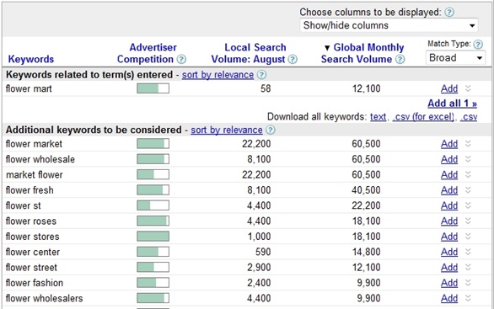This screenshot has width=494, height=309.
Task: Expand chevron options for market flower
Action: [x=468, y=174]
